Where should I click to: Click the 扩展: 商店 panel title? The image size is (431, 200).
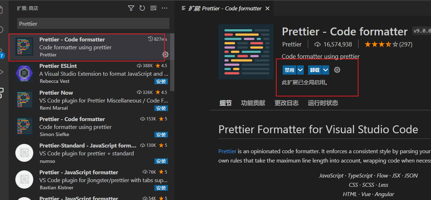[27, 8]
